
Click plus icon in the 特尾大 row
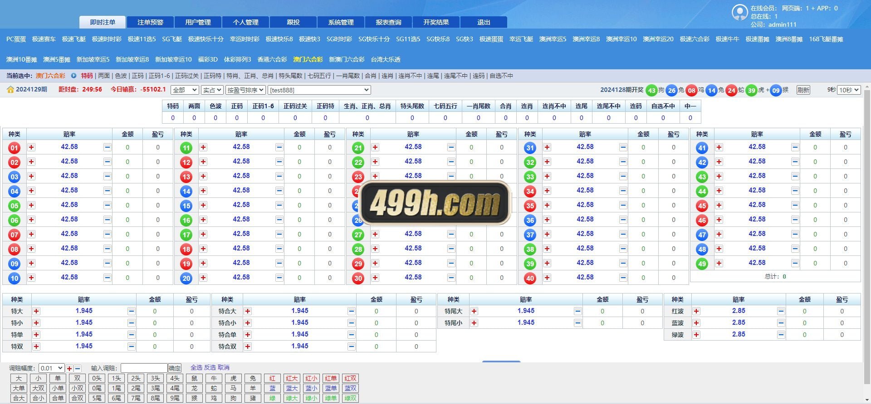click(x=474, y=311)
